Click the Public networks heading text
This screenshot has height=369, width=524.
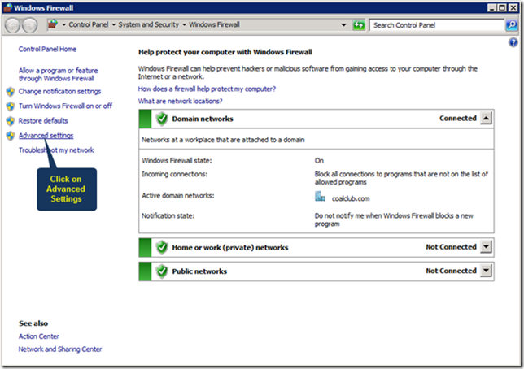point(199,271)
